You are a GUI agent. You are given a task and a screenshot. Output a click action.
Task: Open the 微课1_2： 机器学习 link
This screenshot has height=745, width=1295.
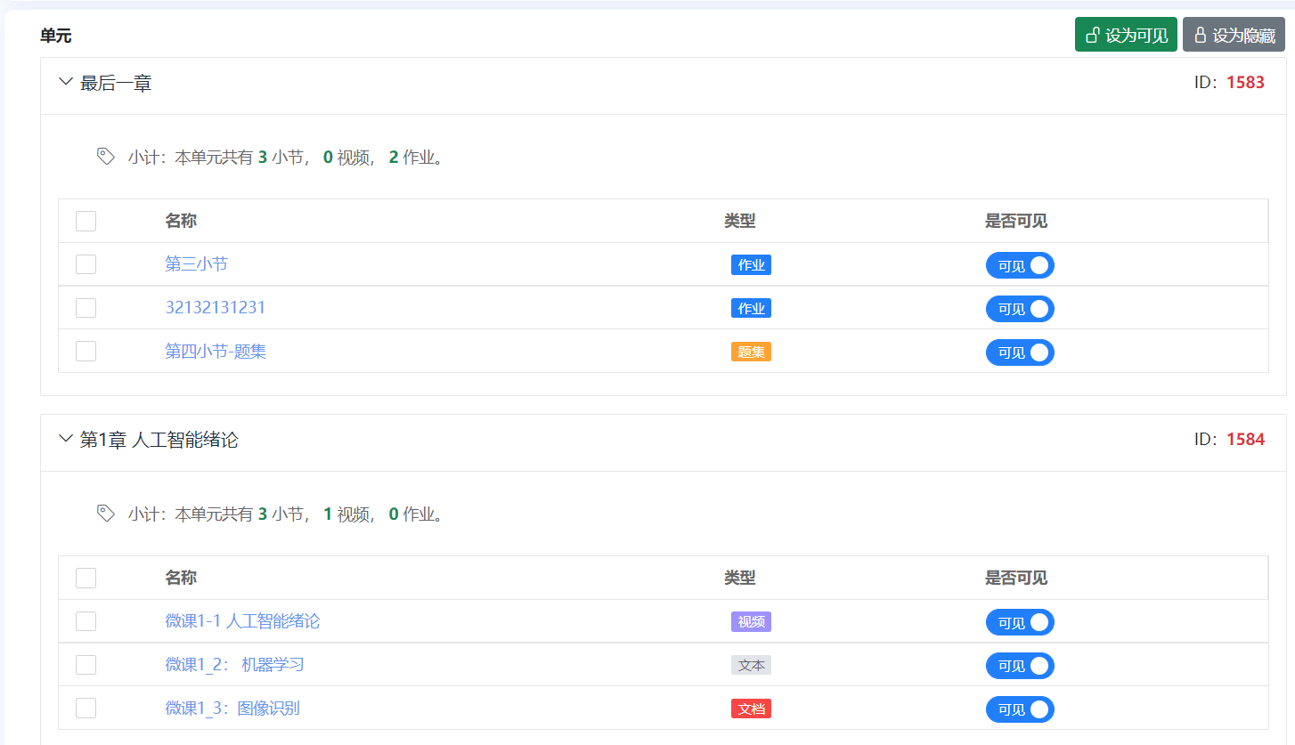[x=234, y=665]
